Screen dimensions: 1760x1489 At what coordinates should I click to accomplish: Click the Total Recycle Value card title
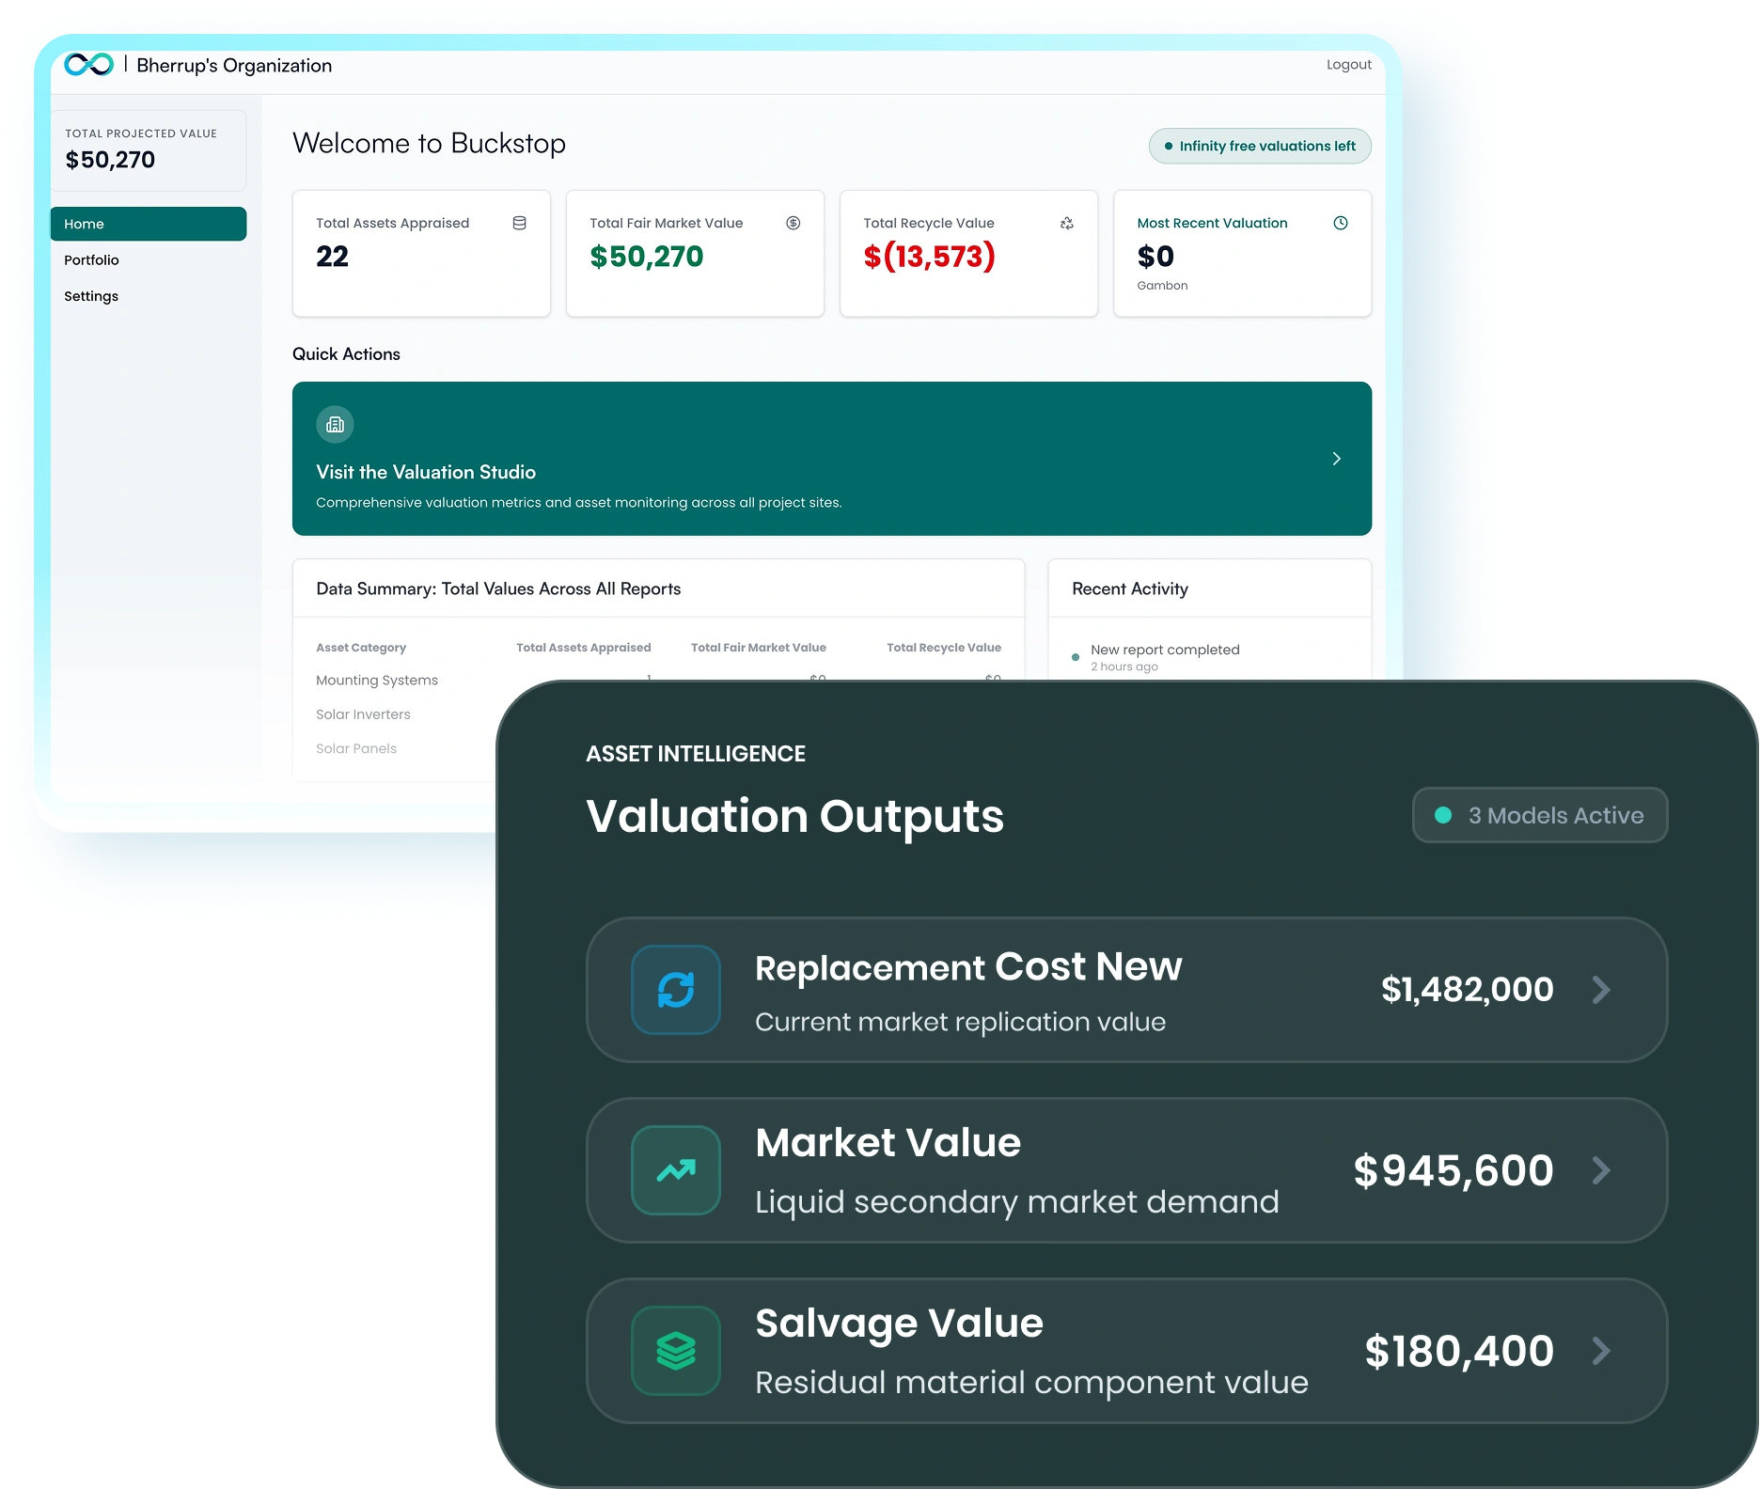(929, 223)
